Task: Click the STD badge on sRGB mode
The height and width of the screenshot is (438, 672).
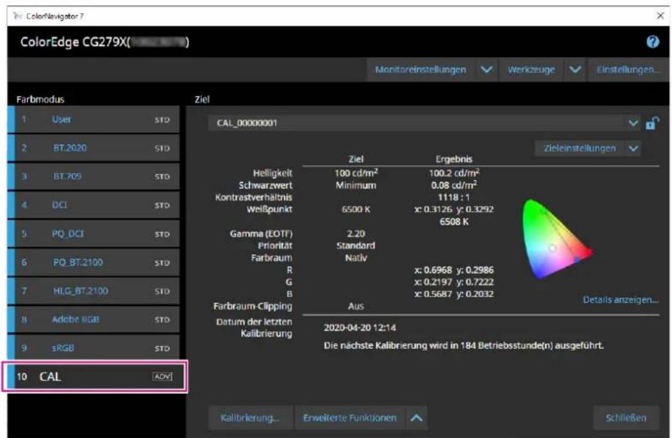Action: [x=163, y=349]
